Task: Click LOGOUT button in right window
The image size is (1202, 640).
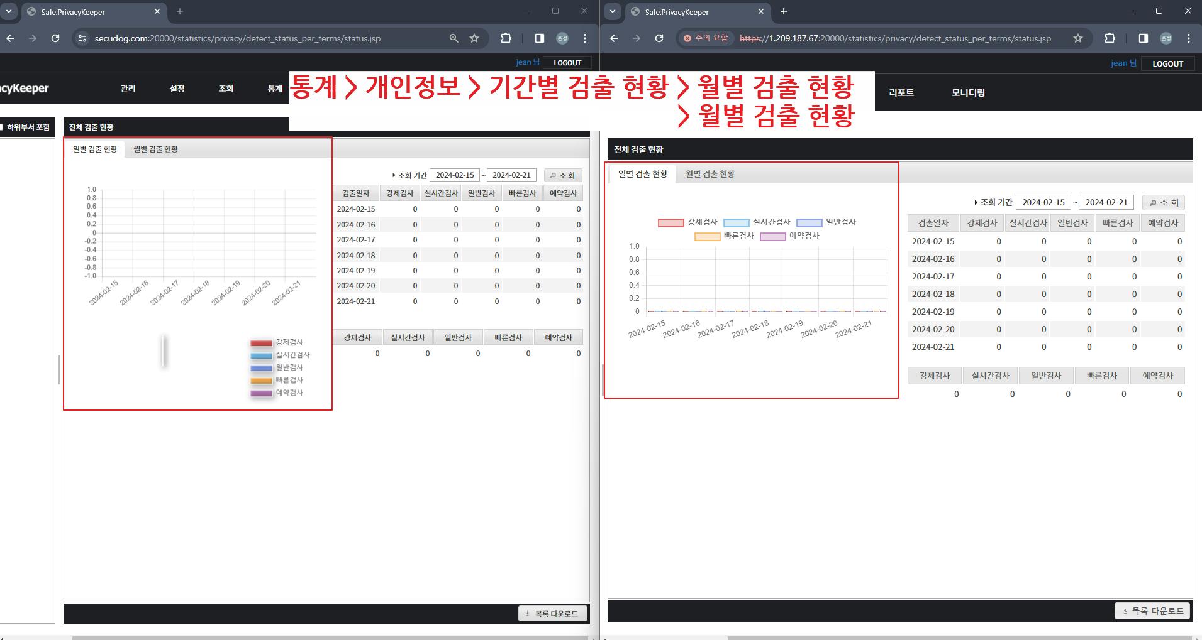Action: click(1167, 63)
